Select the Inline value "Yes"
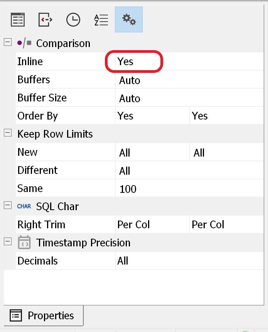The height and width of the screenshot is (332, 268). click(x=126, y=62)
